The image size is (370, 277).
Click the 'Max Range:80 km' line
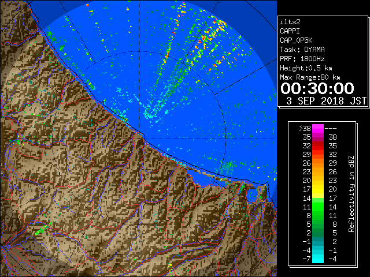(x=310, y=77)
